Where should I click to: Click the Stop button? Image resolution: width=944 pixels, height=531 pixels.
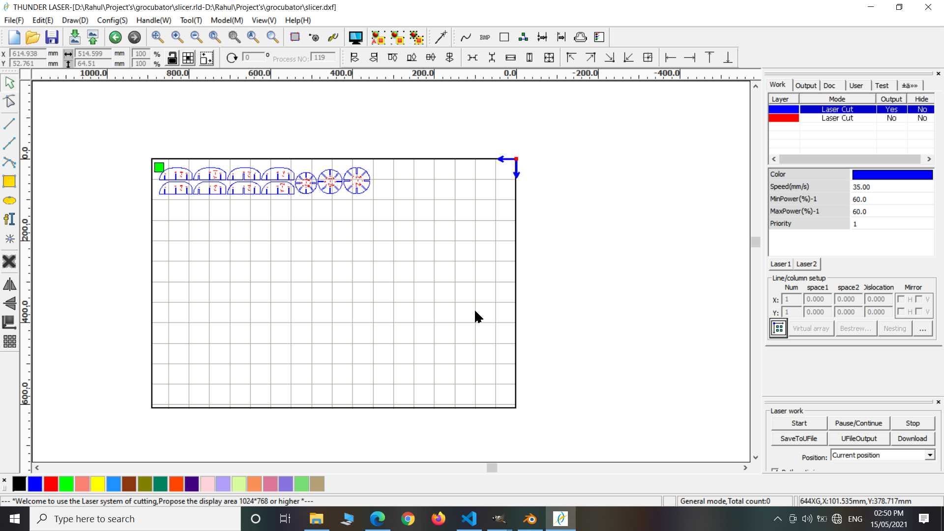(913, 423)
